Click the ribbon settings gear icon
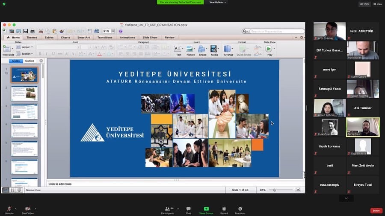Screen dimensions: 385x216 point(302,38)
